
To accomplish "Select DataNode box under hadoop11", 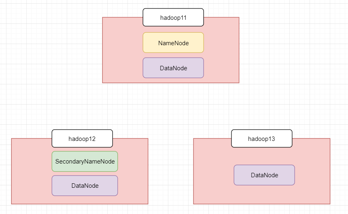I will point(173,68).
